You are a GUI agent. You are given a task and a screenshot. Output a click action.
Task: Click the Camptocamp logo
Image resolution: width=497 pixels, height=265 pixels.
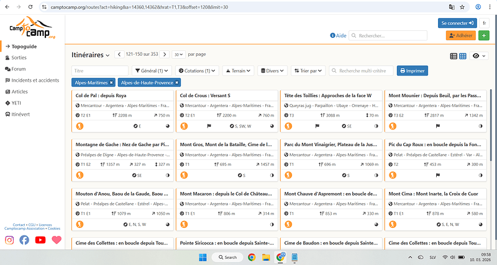coord(32,30)
